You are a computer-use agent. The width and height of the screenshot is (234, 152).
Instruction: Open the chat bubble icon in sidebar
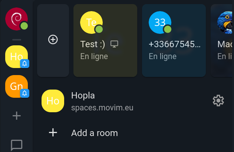click(17, 145)
